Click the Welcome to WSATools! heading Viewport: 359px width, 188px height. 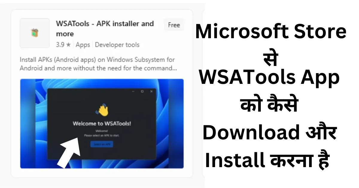click(102, 123)
